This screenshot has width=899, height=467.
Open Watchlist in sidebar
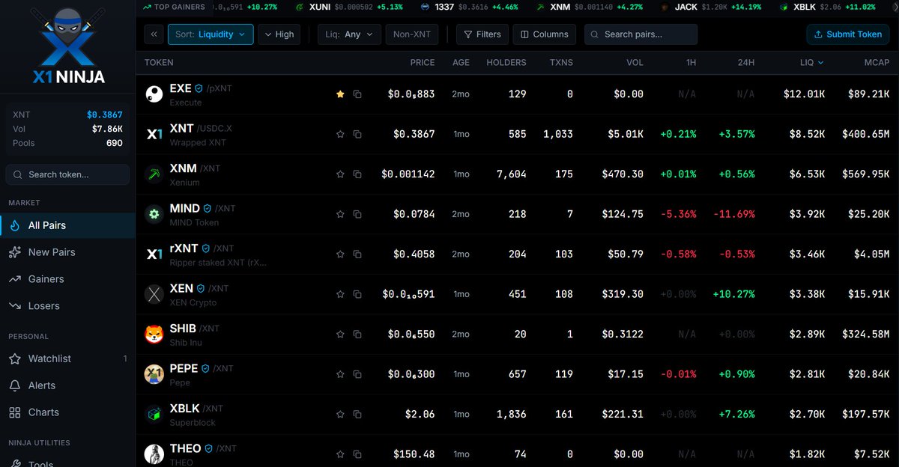pyautogui.click(x=67, y=358)
